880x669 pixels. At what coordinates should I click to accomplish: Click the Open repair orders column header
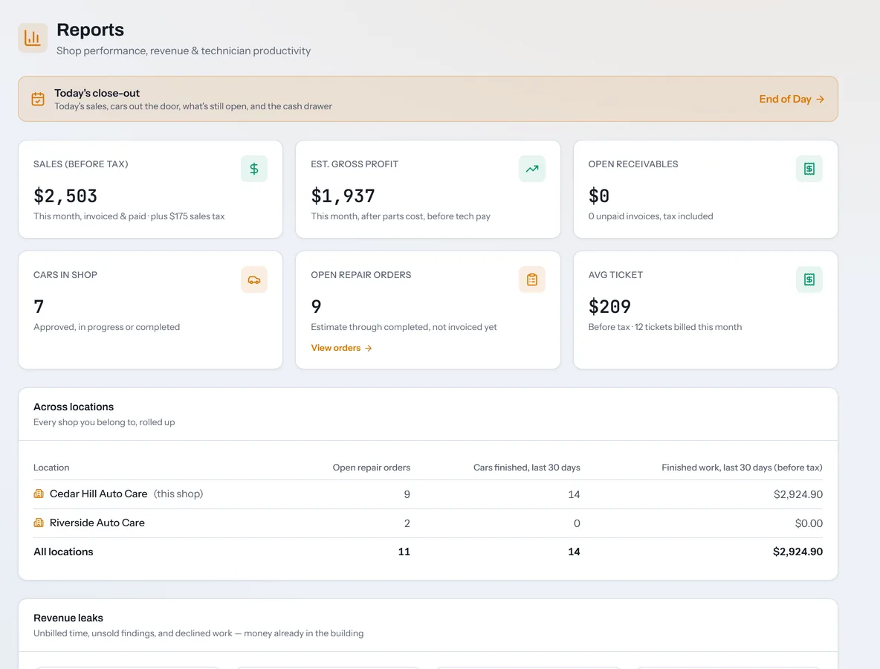[372, 468]
